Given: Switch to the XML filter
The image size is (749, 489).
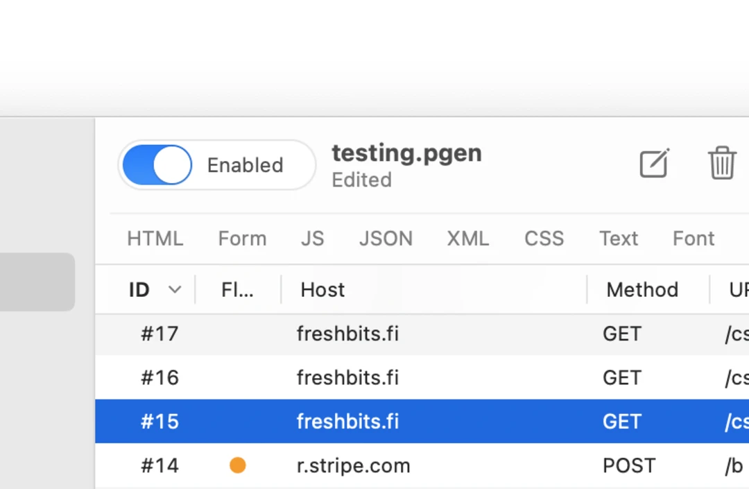Looking at the screenshot, I should [x=467, y=239].
